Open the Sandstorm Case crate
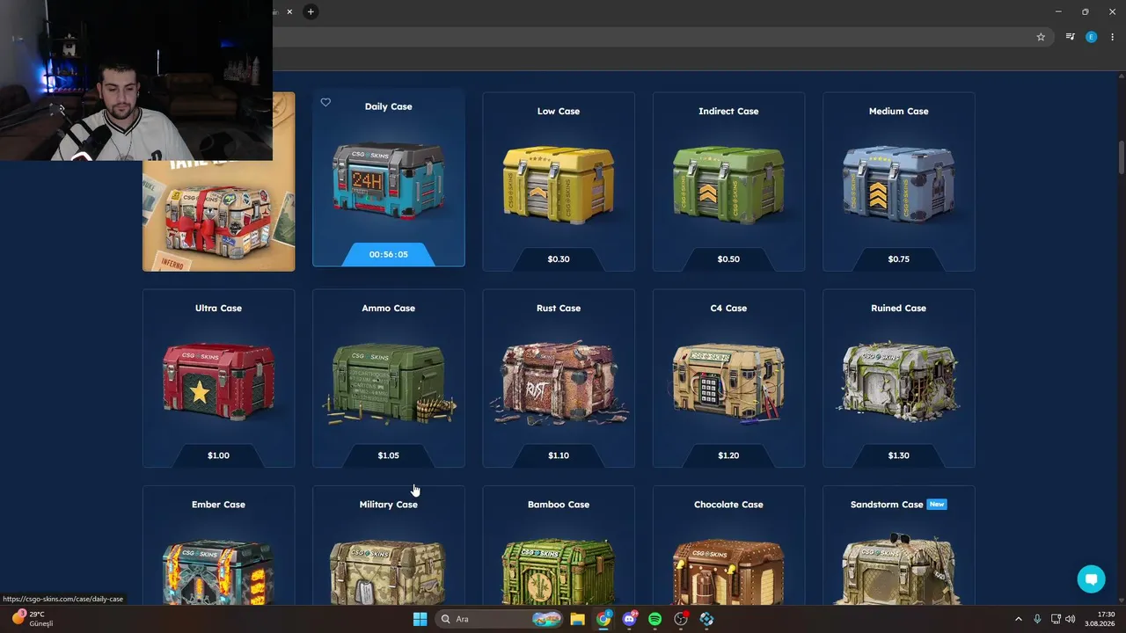 point(898,570)
